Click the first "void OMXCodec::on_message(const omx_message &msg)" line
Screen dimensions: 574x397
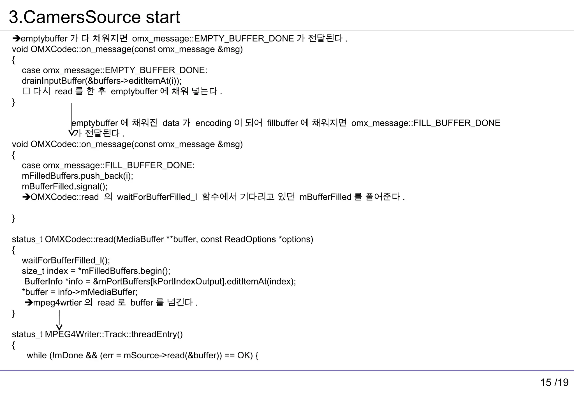click(x=127, y=49)
